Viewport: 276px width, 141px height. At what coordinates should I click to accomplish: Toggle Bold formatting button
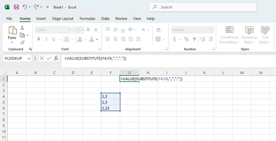point(39,39)
